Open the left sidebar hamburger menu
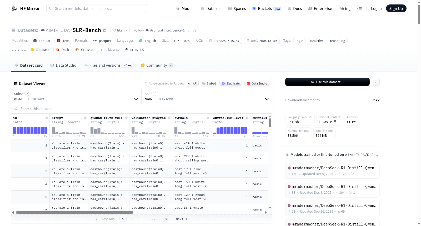Screen dimensions: 421x226 pos(1,81)
